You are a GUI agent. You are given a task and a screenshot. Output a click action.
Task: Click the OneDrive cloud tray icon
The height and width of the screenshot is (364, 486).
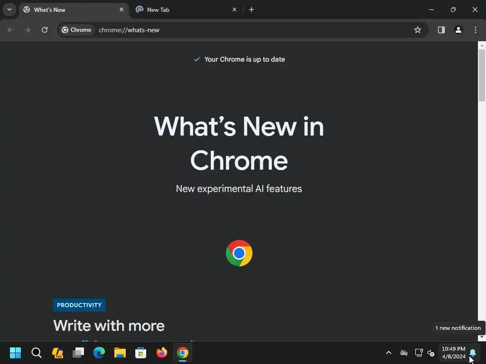[x=404, y=353]
